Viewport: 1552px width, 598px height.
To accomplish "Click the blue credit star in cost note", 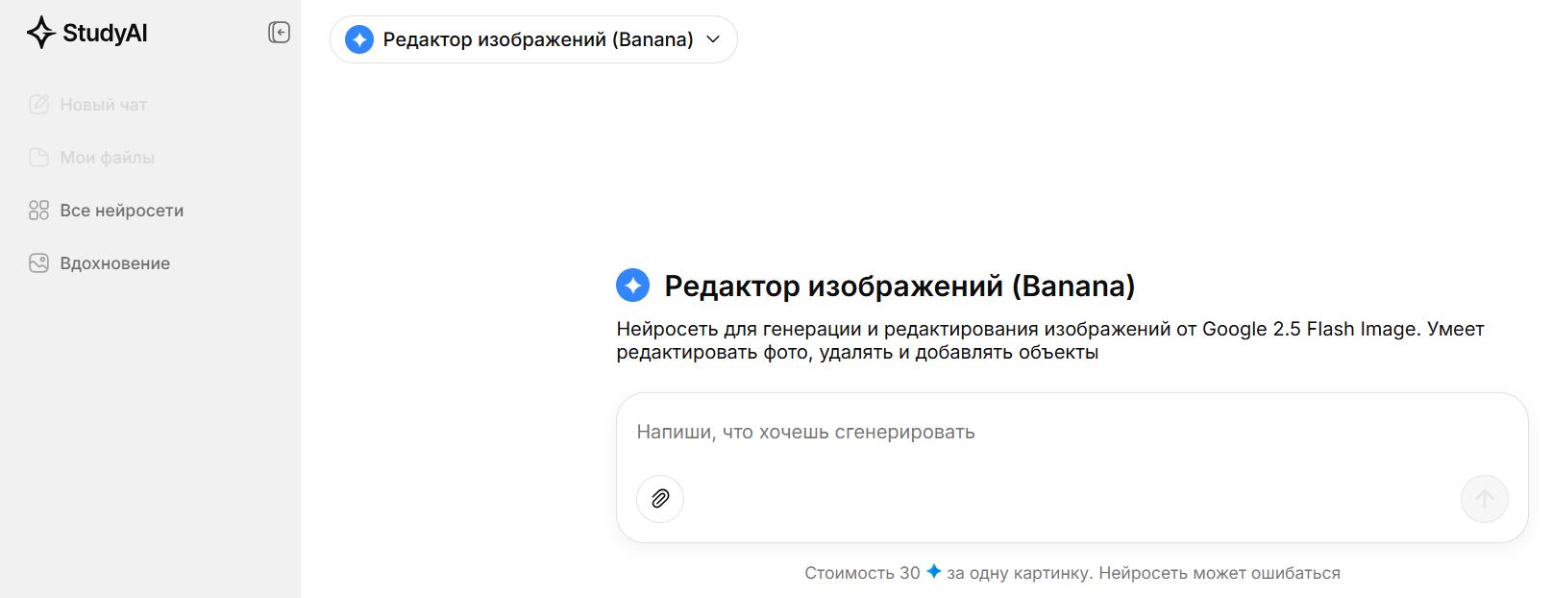I will [x=933, y=572].
